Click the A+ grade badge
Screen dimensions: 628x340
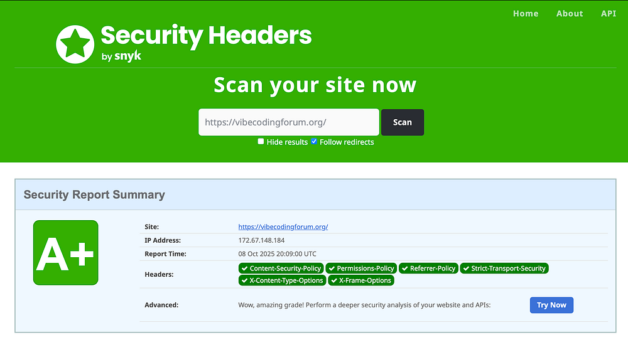66,253
